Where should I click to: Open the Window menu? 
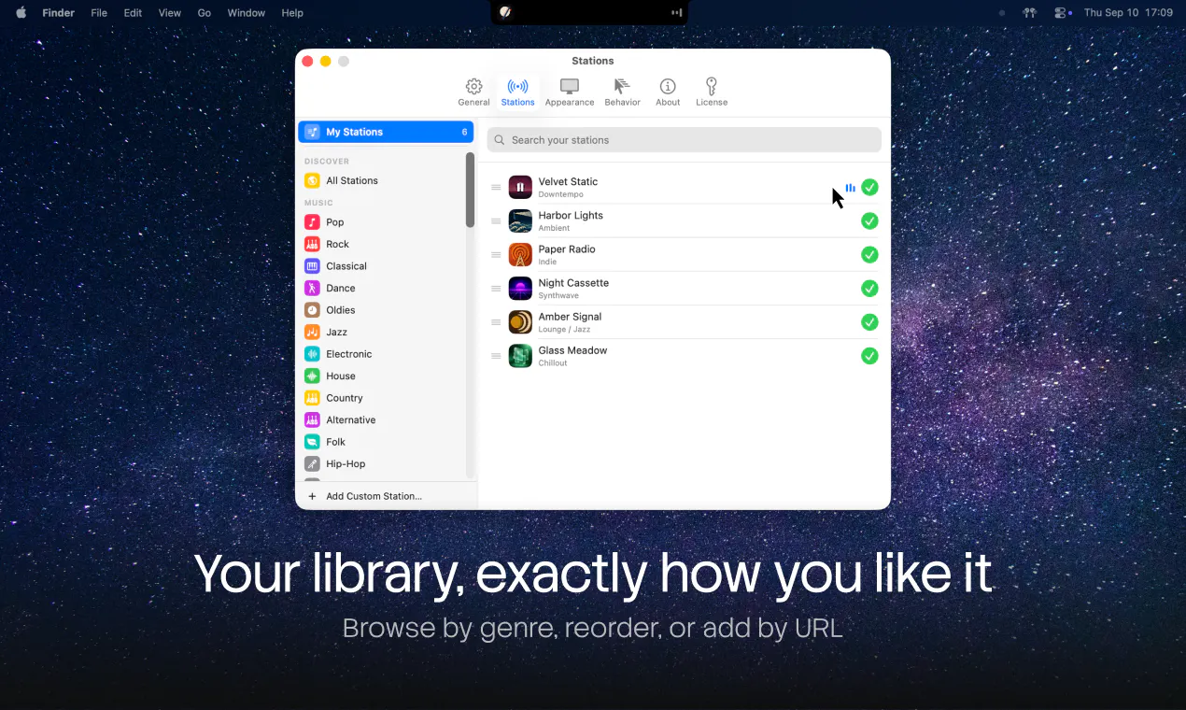click(247, 13)
